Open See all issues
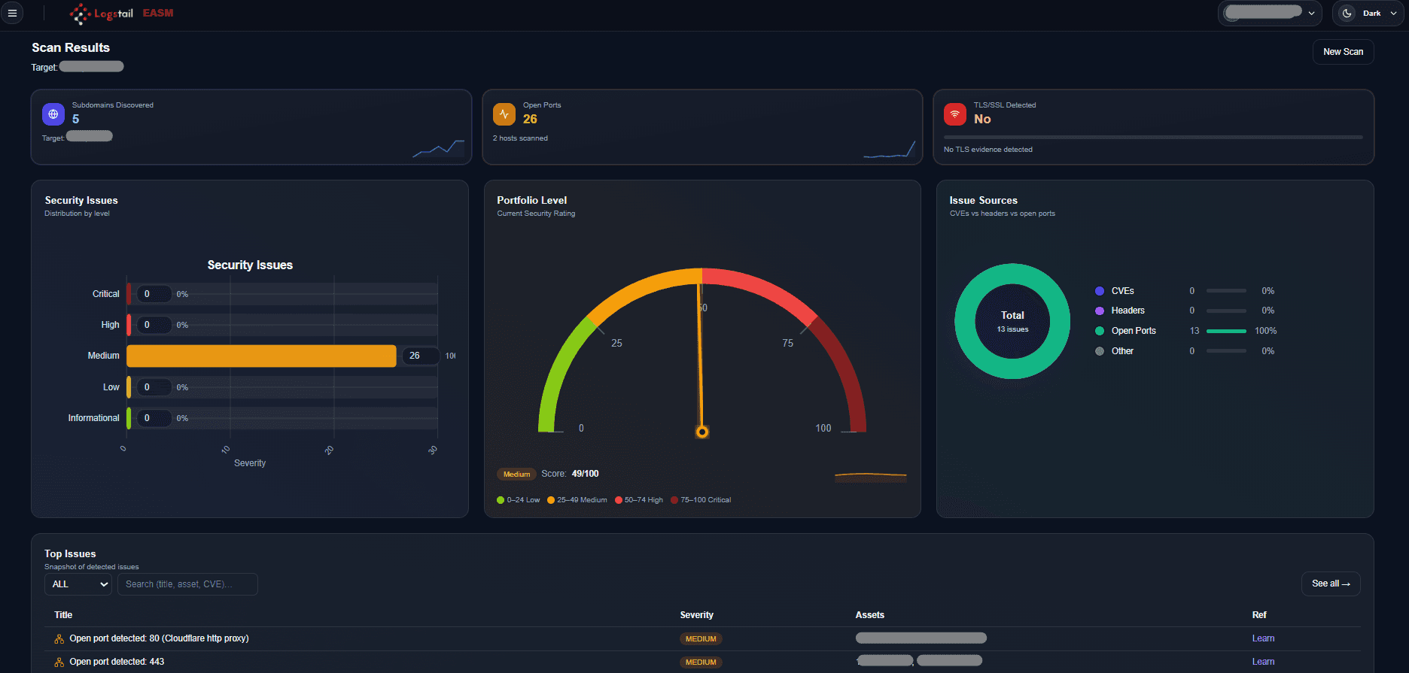The width and height of the screenshot is (1409, 673). click(1331, 584)
